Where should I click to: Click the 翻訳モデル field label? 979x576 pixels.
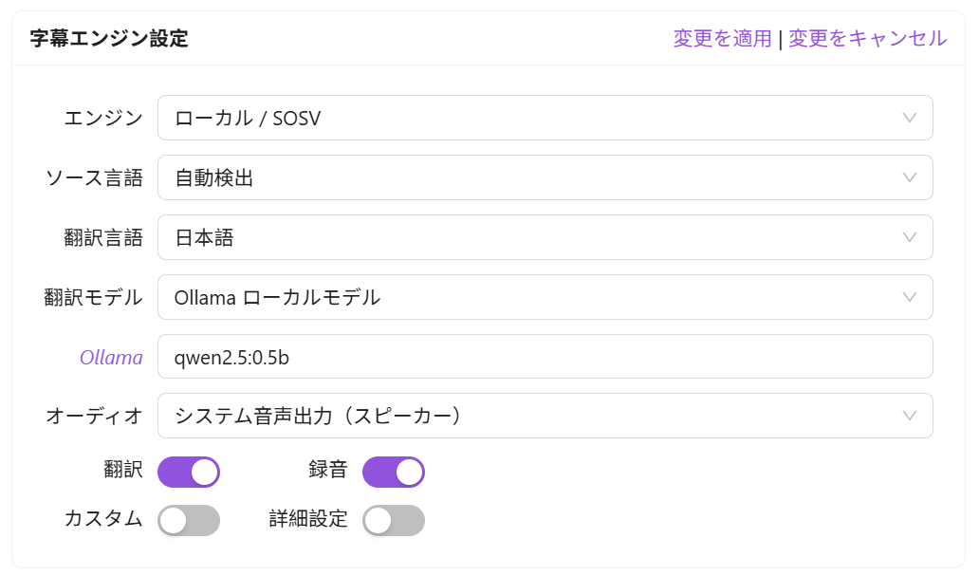tap(93, 298)
